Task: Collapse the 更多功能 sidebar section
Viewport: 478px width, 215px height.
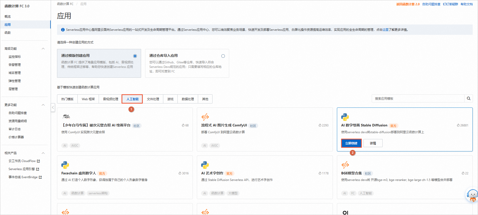Action: pyautogui.click(x=43, y=105)
